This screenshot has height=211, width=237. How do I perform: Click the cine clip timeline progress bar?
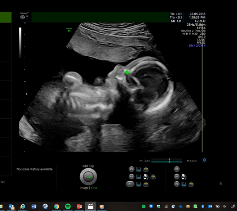167,161
